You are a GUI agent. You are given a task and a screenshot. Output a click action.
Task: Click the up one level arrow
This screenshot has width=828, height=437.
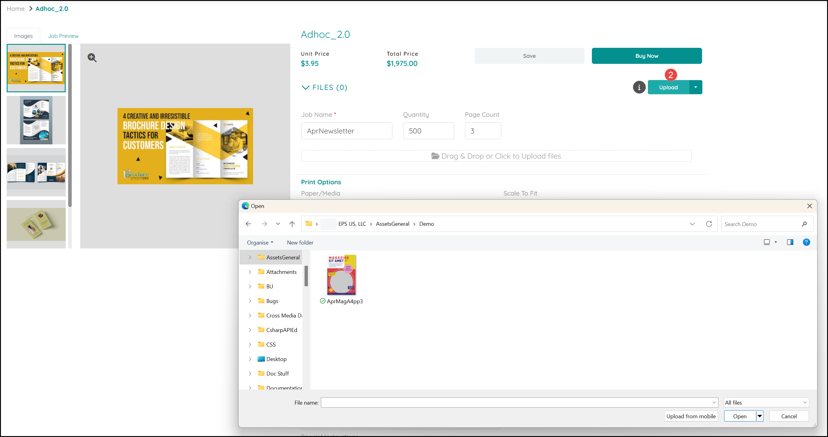[292, 224]
